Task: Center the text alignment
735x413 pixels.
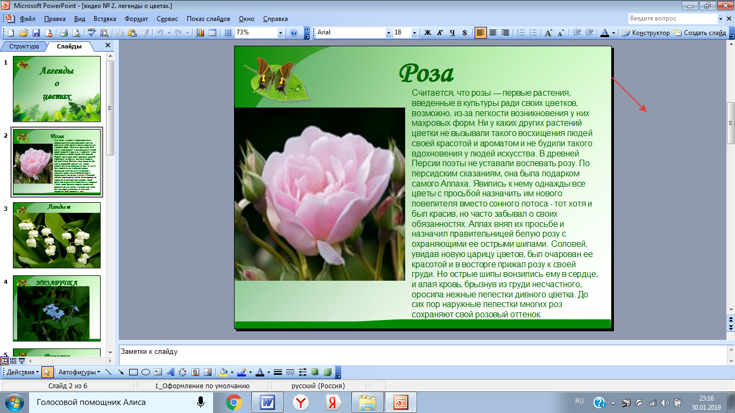Action: (x=493, y=33)
